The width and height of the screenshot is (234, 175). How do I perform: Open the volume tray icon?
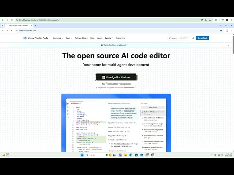point(222,155)
